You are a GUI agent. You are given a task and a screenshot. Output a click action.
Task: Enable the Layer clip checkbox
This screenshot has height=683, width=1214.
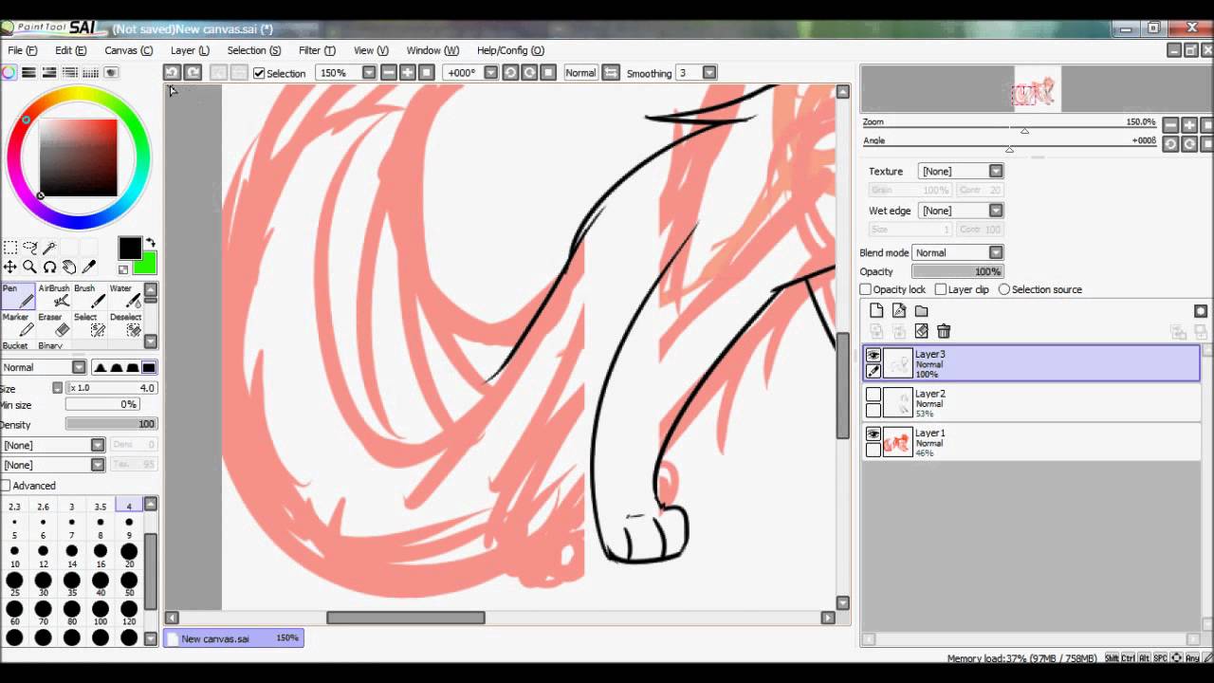[940, 289]
